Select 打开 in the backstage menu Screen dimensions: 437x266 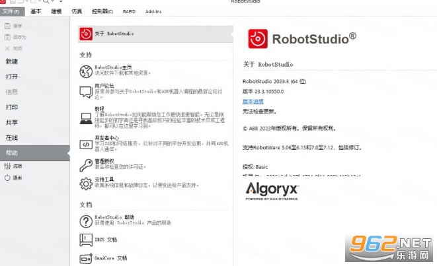point(12,77)
